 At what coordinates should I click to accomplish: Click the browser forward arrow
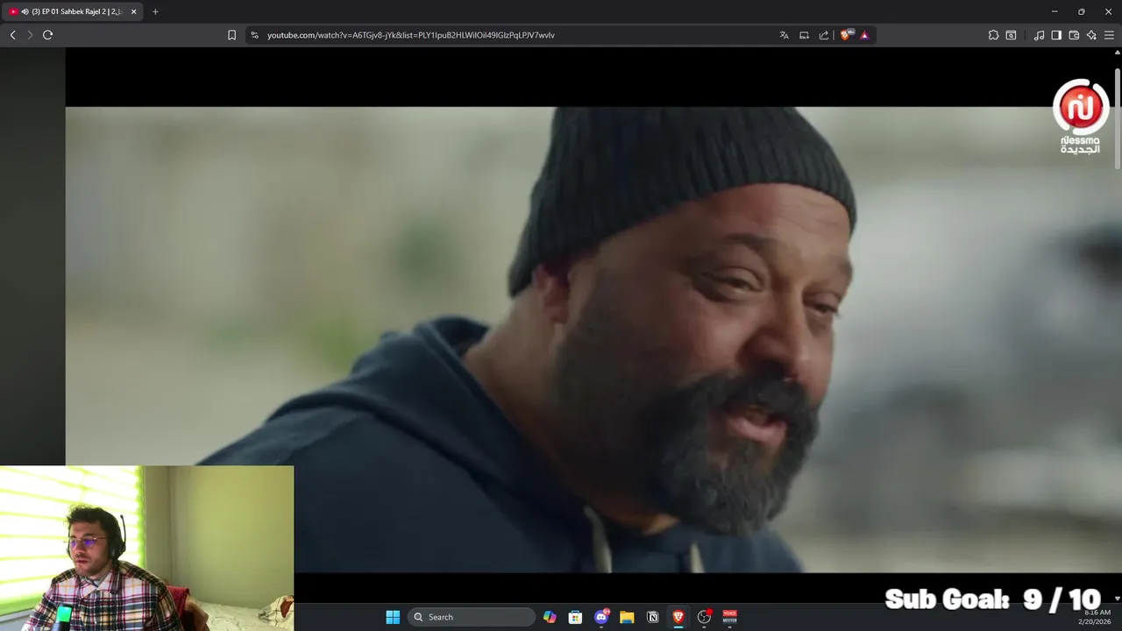point(30,35)
